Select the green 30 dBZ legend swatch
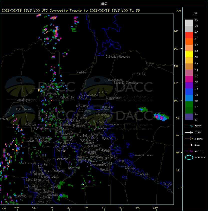Screen dimensions: 208x211 (x=189, y=104)
